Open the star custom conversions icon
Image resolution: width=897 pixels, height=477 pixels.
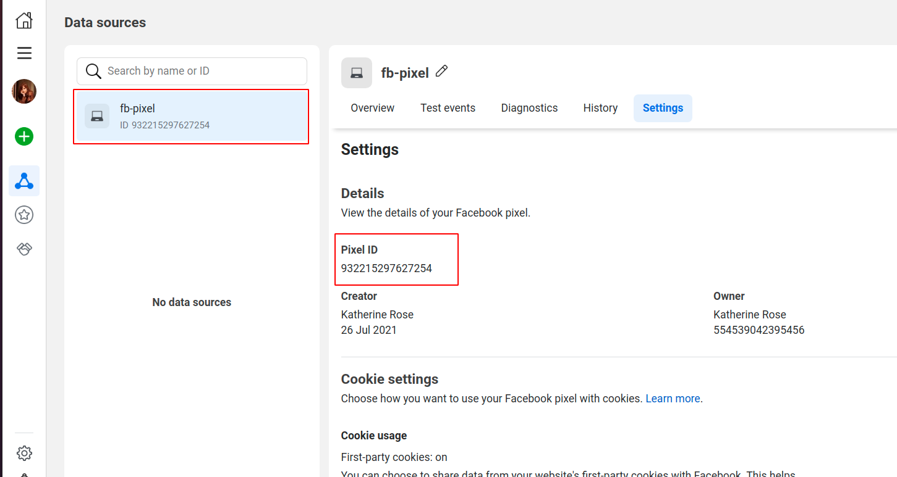click(x=24, y=215)
